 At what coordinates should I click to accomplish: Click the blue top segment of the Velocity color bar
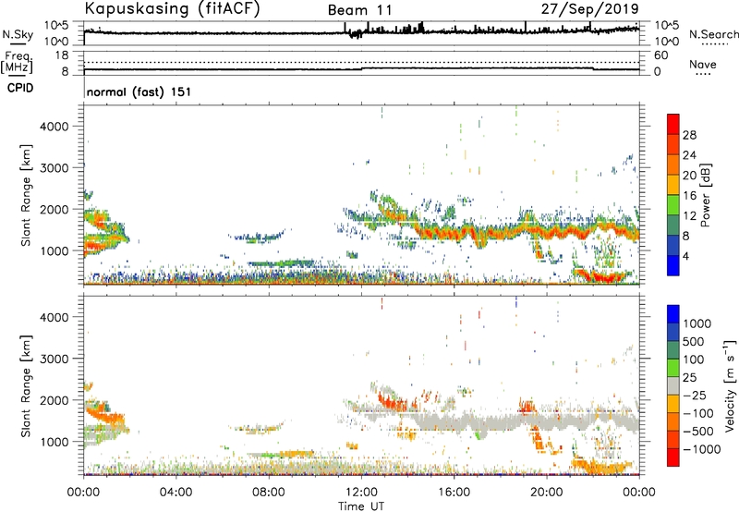pos(673,314)
